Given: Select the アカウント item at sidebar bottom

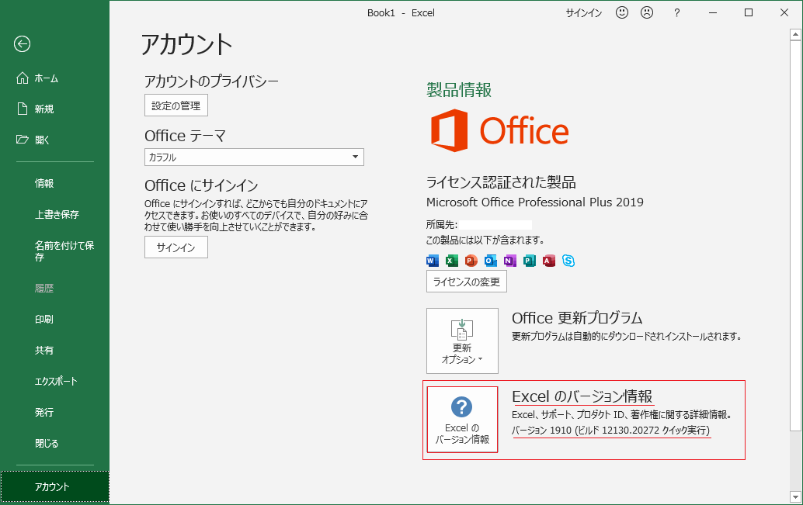Looking at the screenshot, I should click(54, 486).
